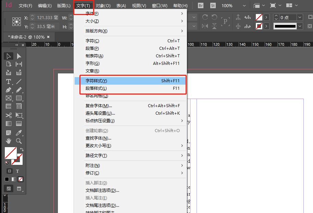Viewport: 313px width, 213px height.
Task: Open the zoom level 100% dropdown
Action: [244, 6]
